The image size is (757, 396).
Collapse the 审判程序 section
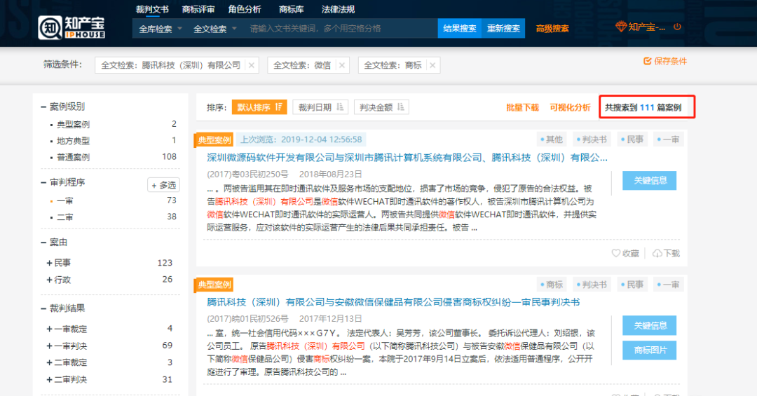tap(43, 182)
